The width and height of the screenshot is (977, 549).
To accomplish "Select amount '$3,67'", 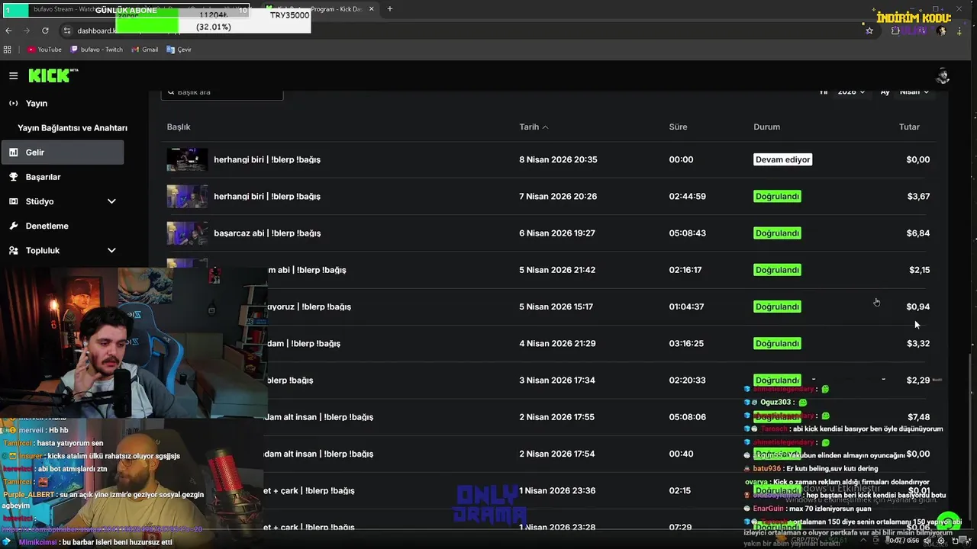I will [x=918, y=196].
